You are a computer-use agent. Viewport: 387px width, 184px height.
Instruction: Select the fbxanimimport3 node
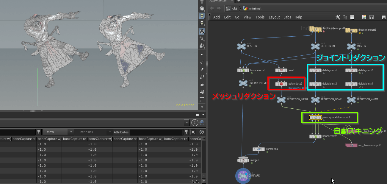(x=351, y=30)
